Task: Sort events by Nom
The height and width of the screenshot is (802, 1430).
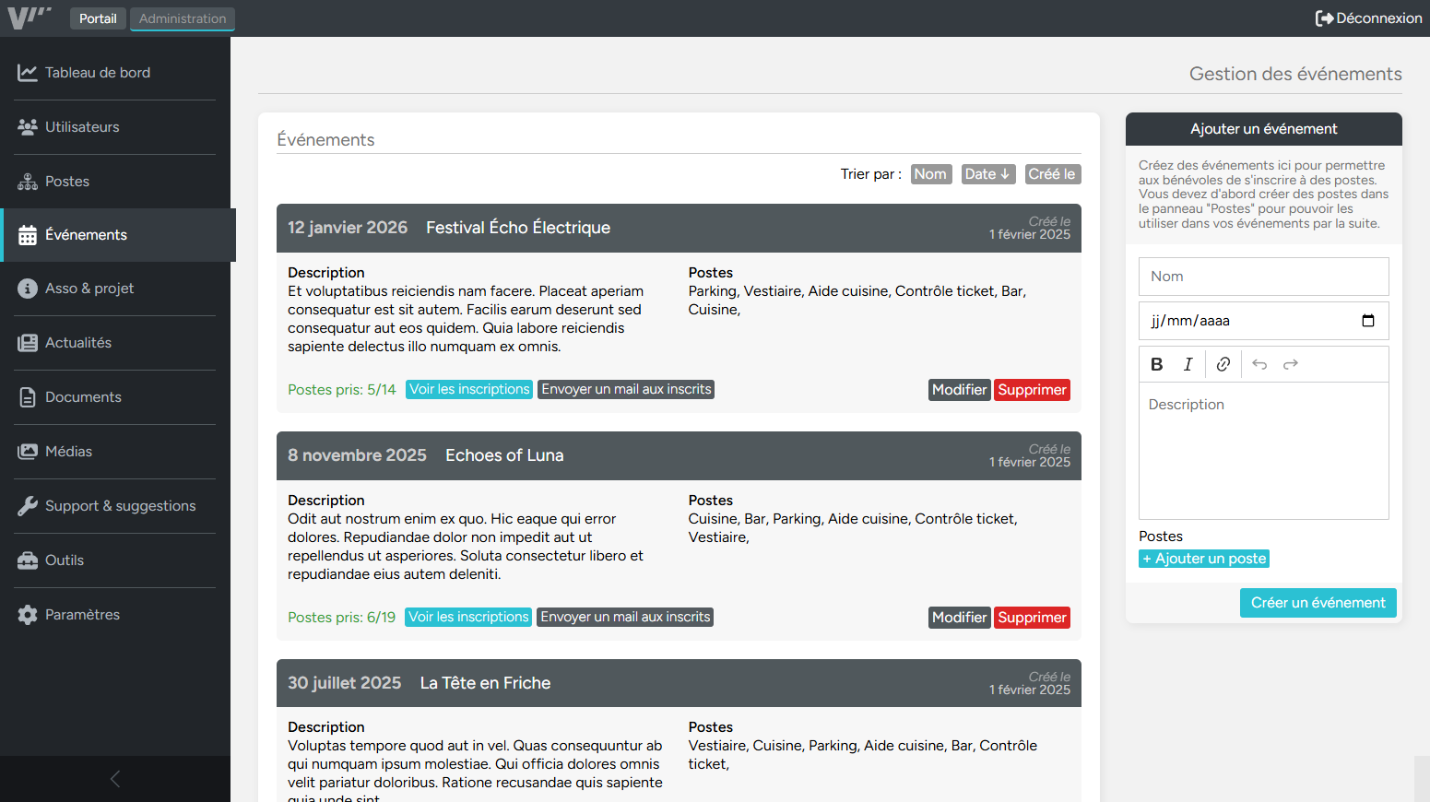Action: 930,173
